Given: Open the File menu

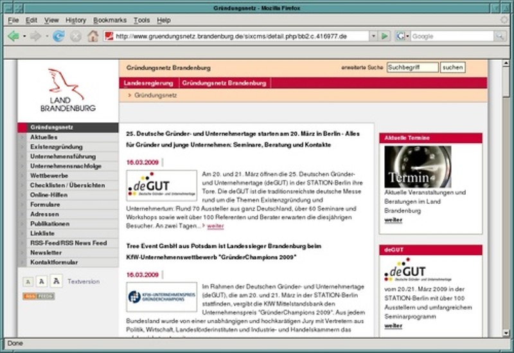Looking at the screenshot, I should coord(13,21).
